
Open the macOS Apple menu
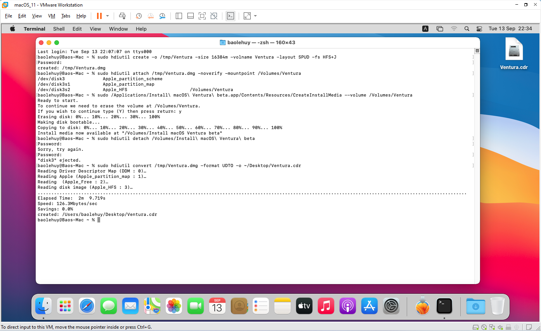pos(12,29)
